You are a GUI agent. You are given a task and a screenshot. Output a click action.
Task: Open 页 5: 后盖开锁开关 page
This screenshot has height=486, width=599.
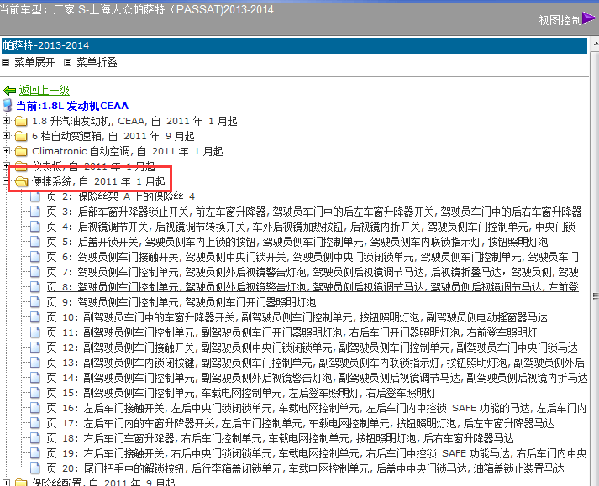(x=297, y=242)
